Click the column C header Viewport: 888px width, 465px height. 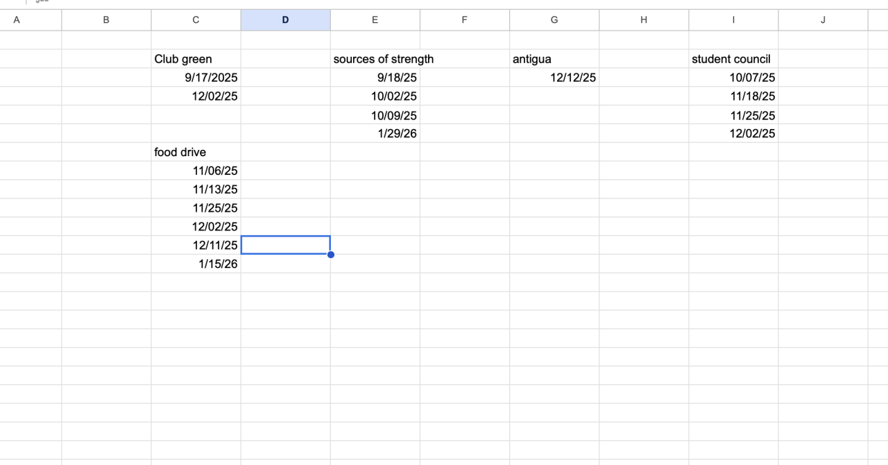(x=196, y=20)
